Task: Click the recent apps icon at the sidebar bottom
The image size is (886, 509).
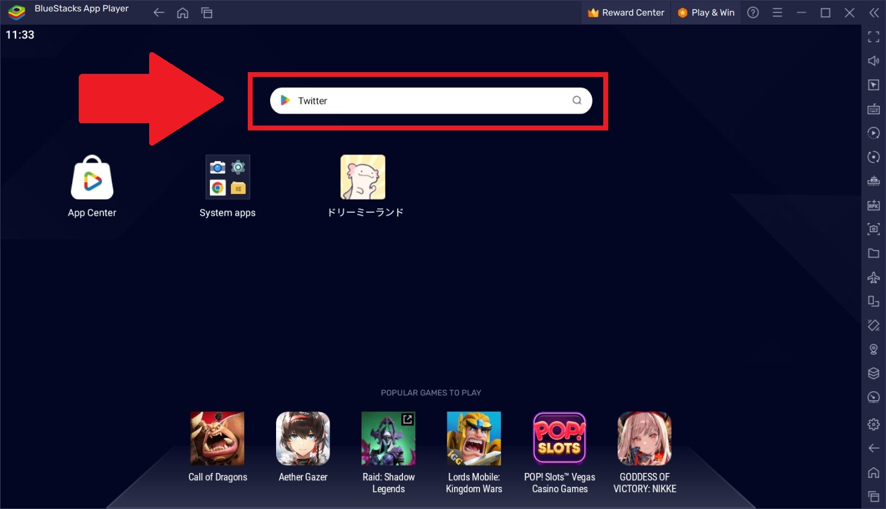Action: (874, 496)
